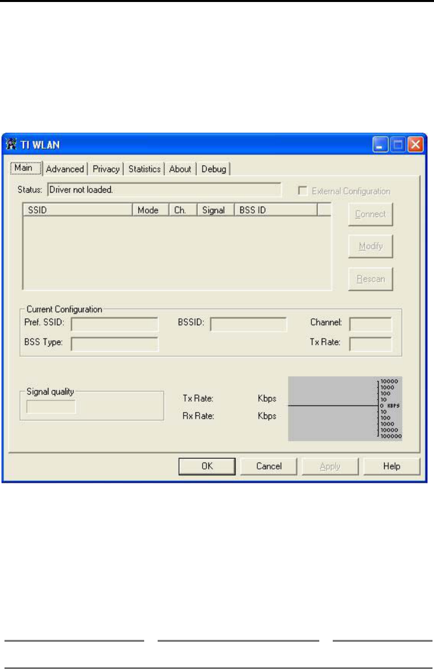Open Help from the dialog

pyautogui.click(x=392, y=466)
